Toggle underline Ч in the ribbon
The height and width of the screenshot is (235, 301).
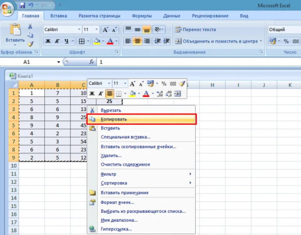[66, 41]
